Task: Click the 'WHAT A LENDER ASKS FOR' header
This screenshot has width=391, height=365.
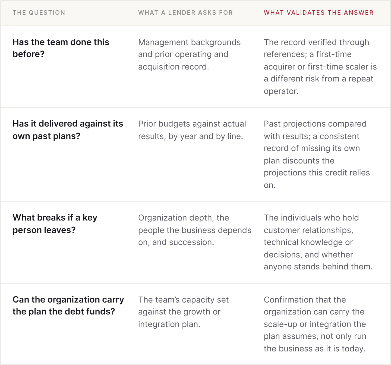Action: (185, 12)
